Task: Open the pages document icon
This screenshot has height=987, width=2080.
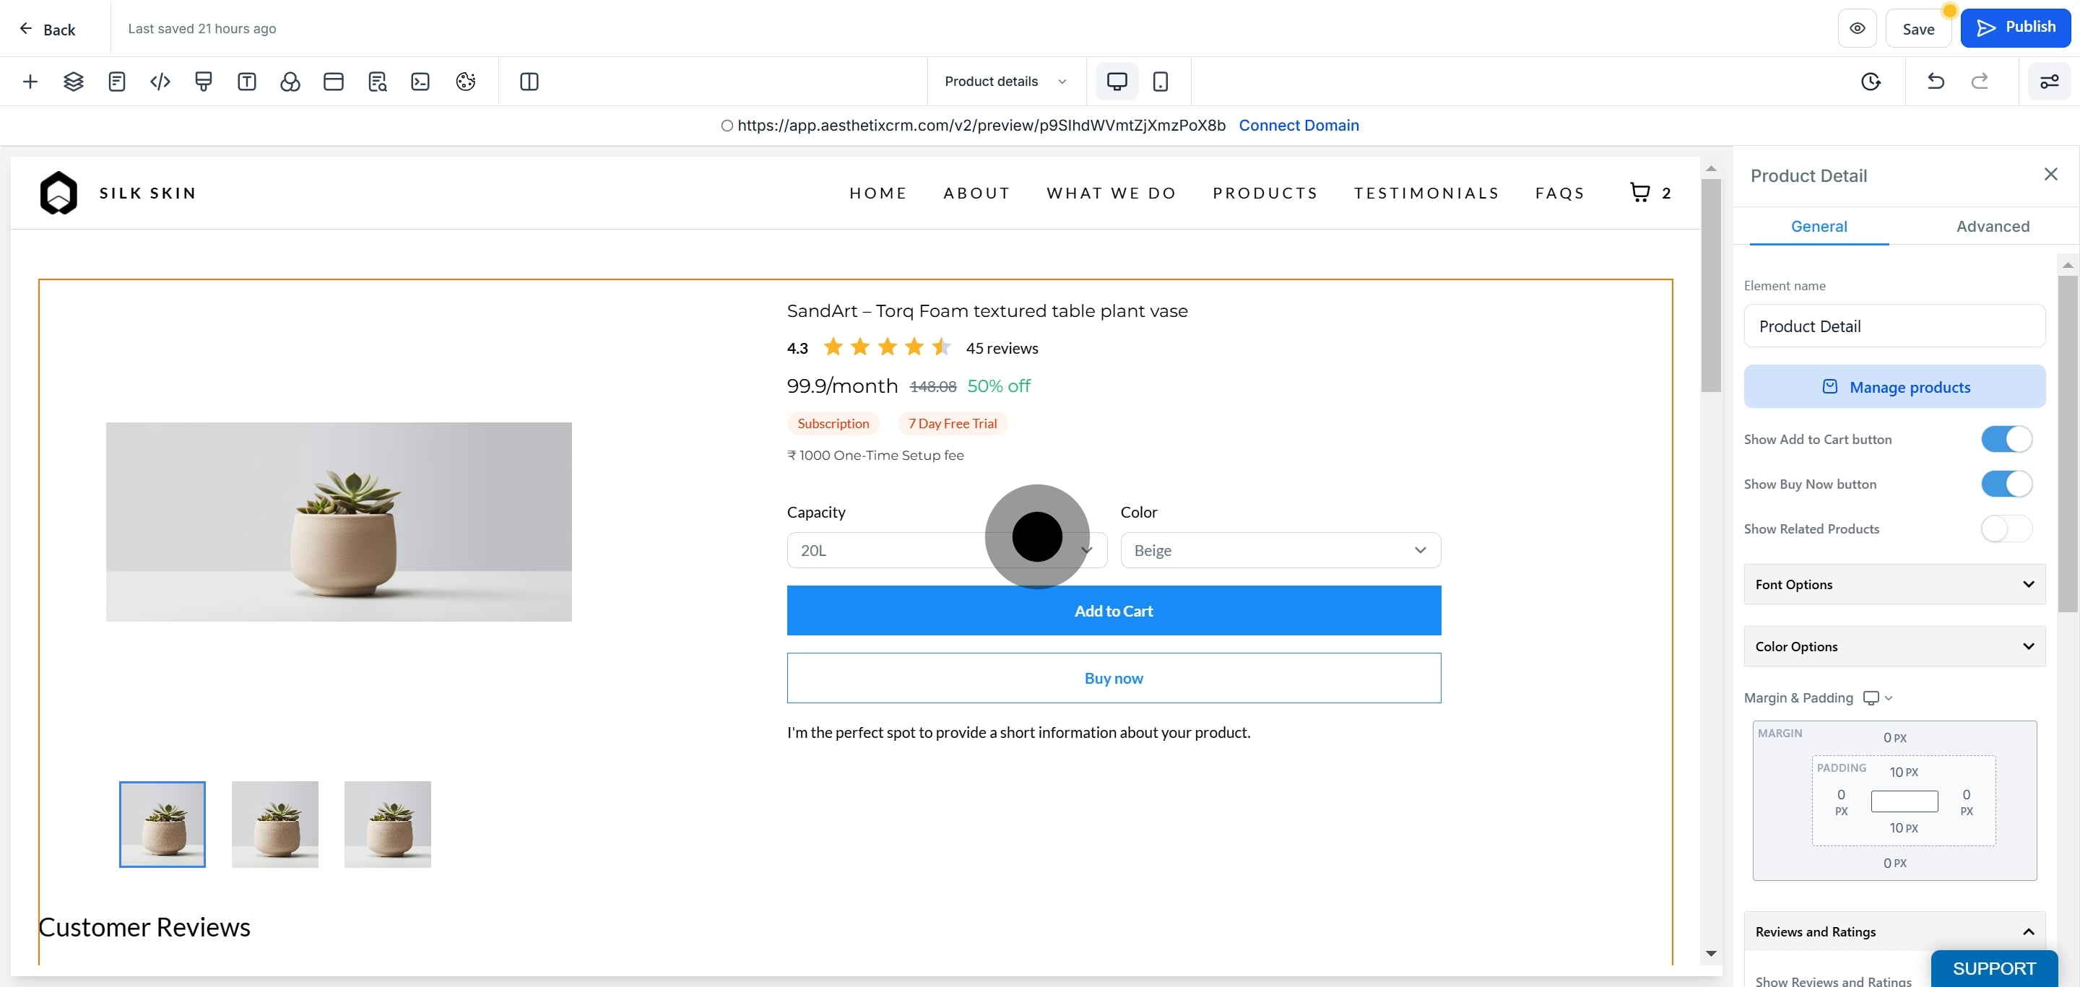Action: [117, 82]
